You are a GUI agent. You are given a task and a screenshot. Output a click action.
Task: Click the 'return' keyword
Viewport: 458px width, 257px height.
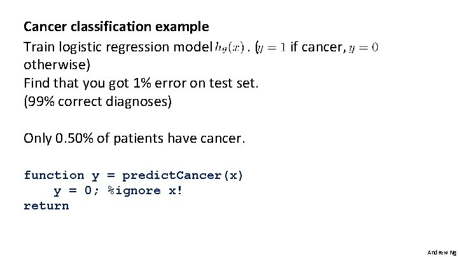pyautogui.click(x=46, y=206)
